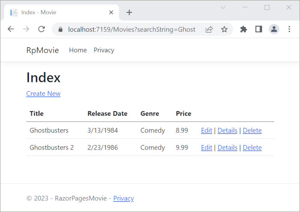Edit the Ghostbusters 2 movie entry
300x212 pixels.
click(206, 147)
